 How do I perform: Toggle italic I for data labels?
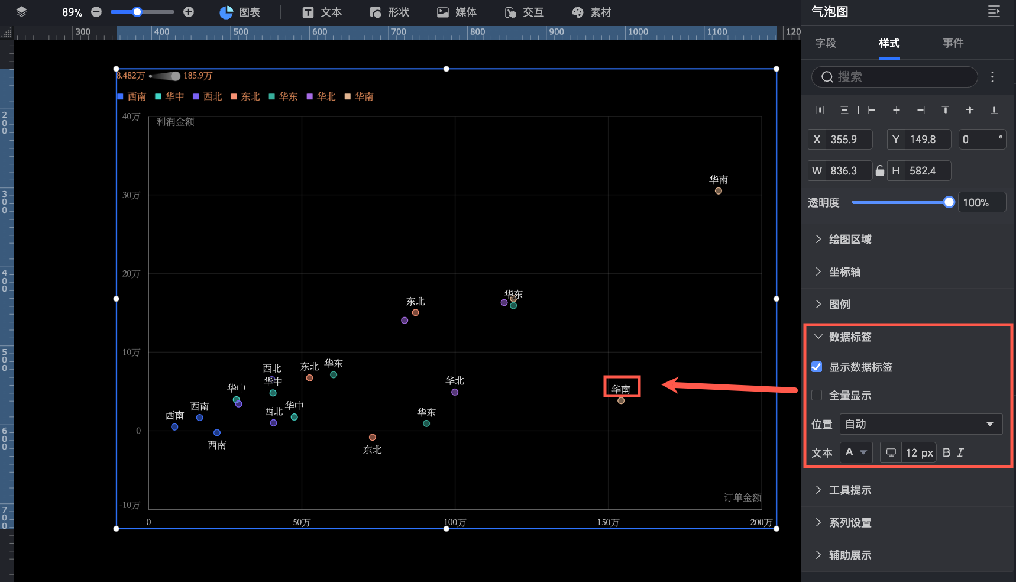(x=960, y=452)
